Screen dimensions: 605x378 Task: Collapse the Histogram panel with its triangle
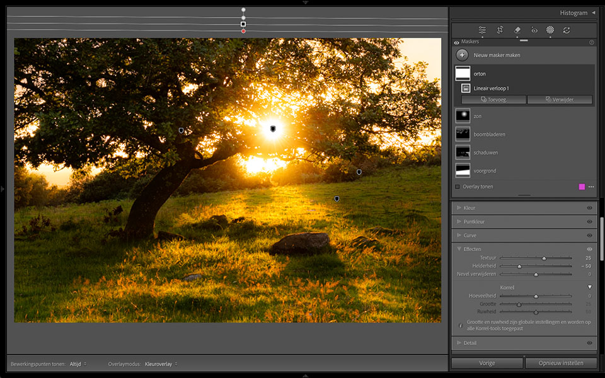point(593,13)
